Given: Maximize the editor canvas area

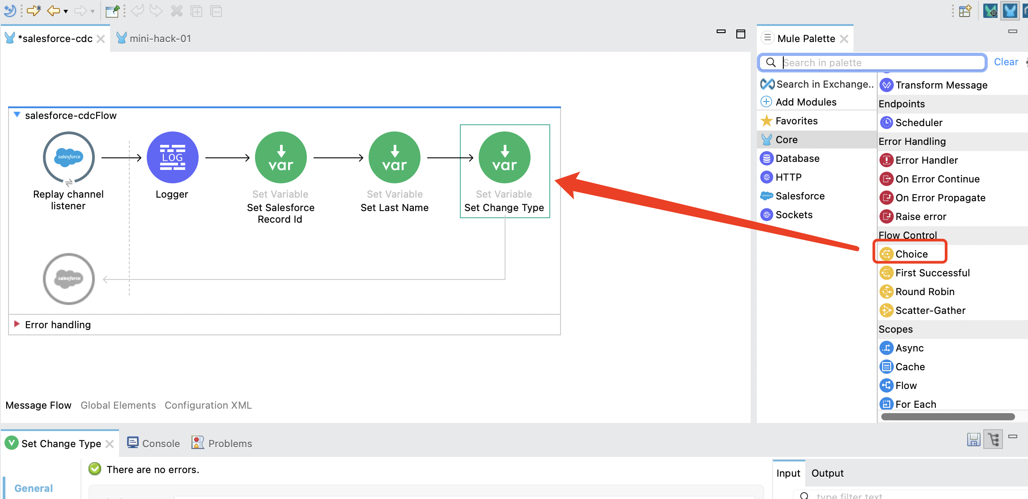Looking at the screenshot, I should 741,34.
